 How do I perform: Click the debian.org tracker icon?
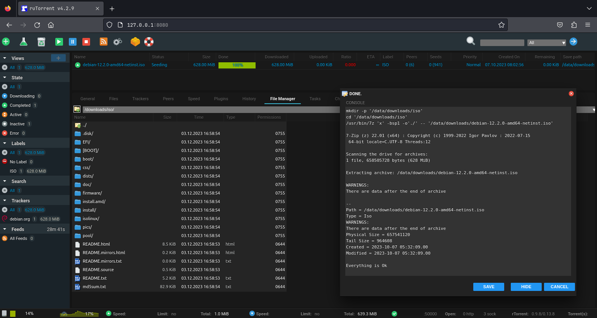[x=5, y=219]
